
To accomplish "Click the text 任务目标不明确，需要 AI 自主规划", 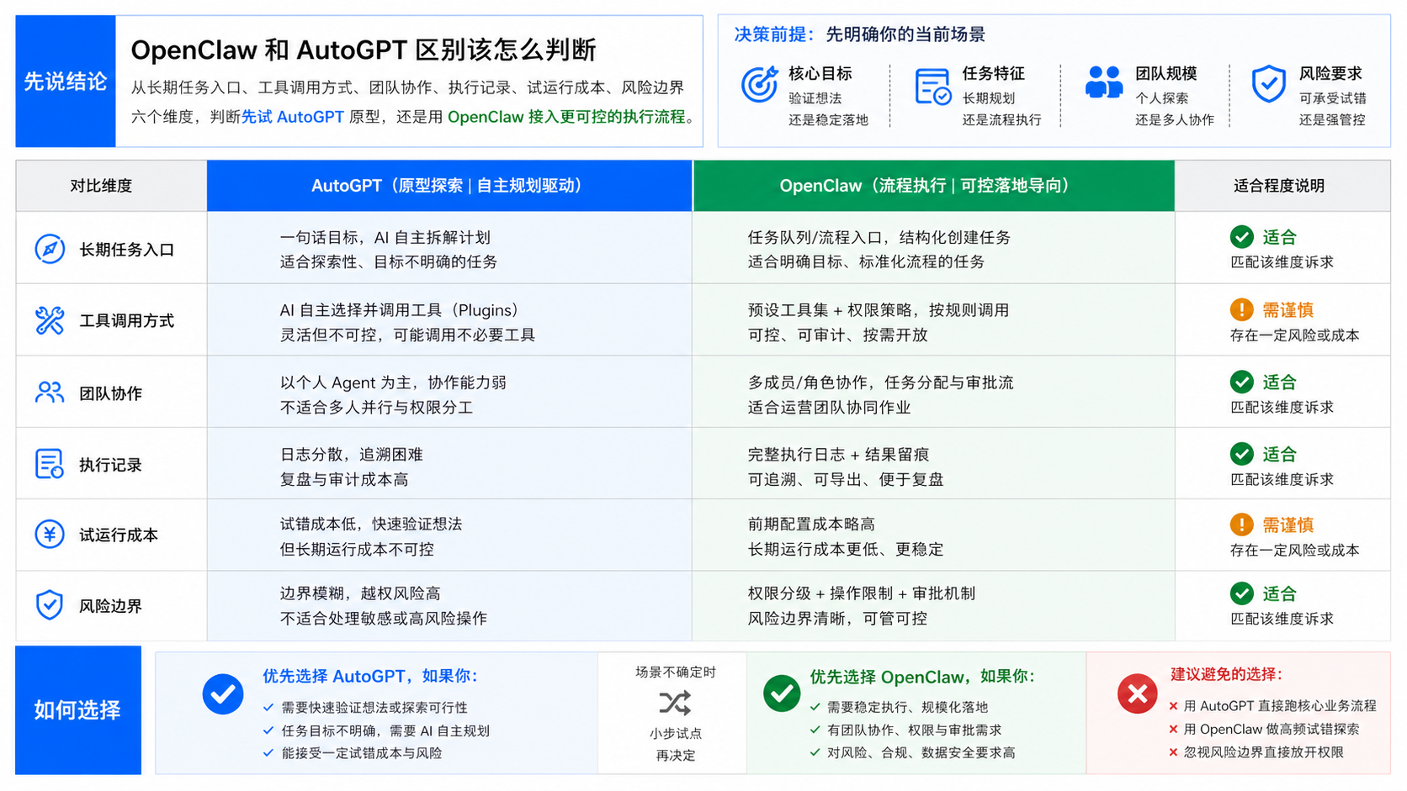I will [x=385, y=731].
